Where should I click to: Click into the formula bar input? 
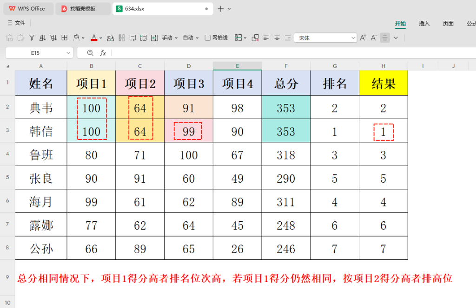[293, 53]
